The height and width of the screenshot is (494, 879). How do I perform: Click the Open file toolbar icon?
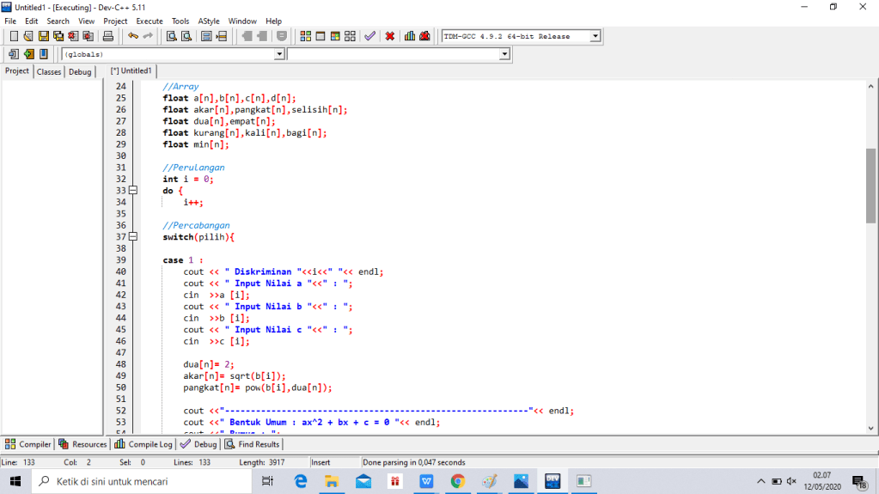point(29,36)
